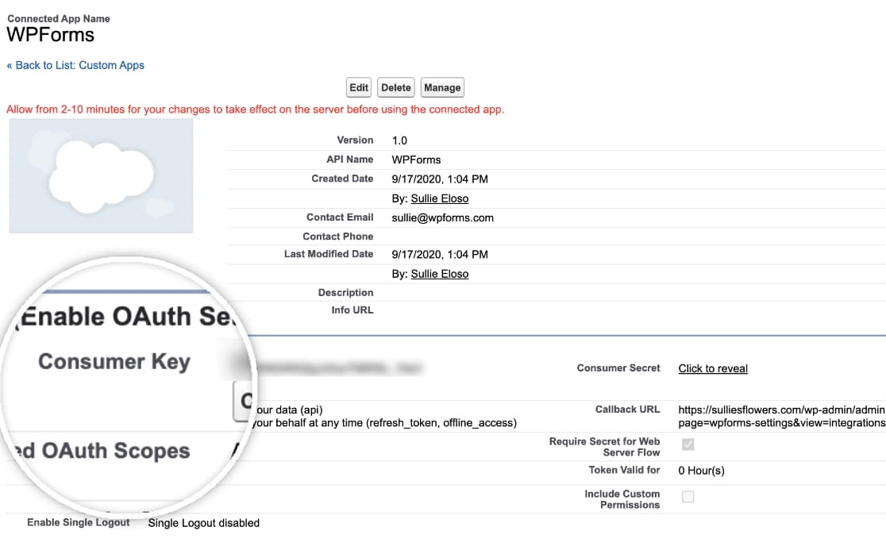Open Sullie Eloso's profile from Last Modified row
The width and height of the screenshot is (886, 546).
tap(439, 273)
